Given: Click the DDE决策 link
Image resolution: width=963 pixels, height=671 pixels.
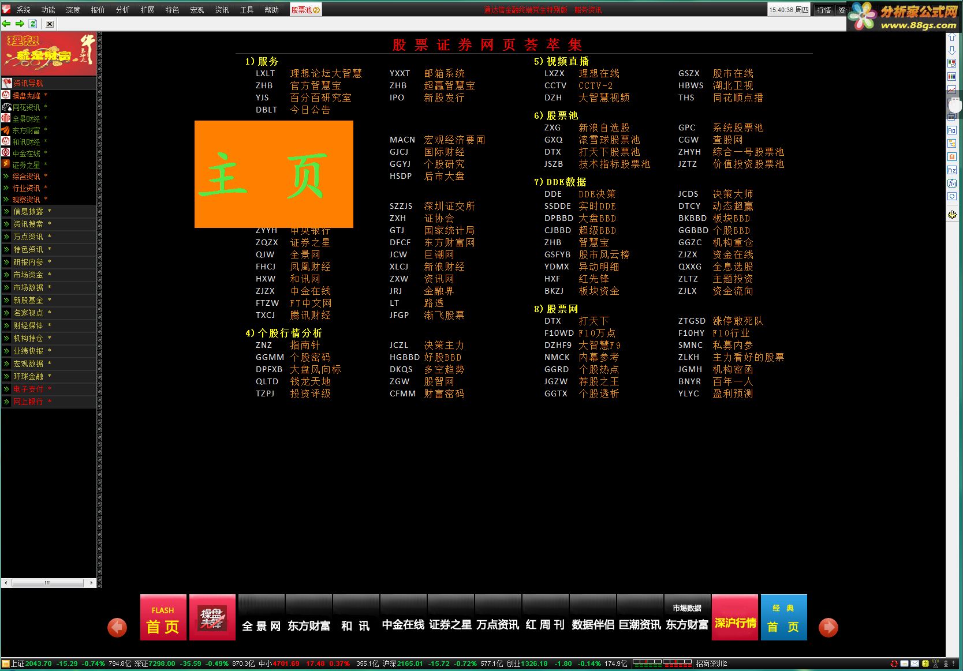Looking at the screenshot, I should [x=598, y=194].
